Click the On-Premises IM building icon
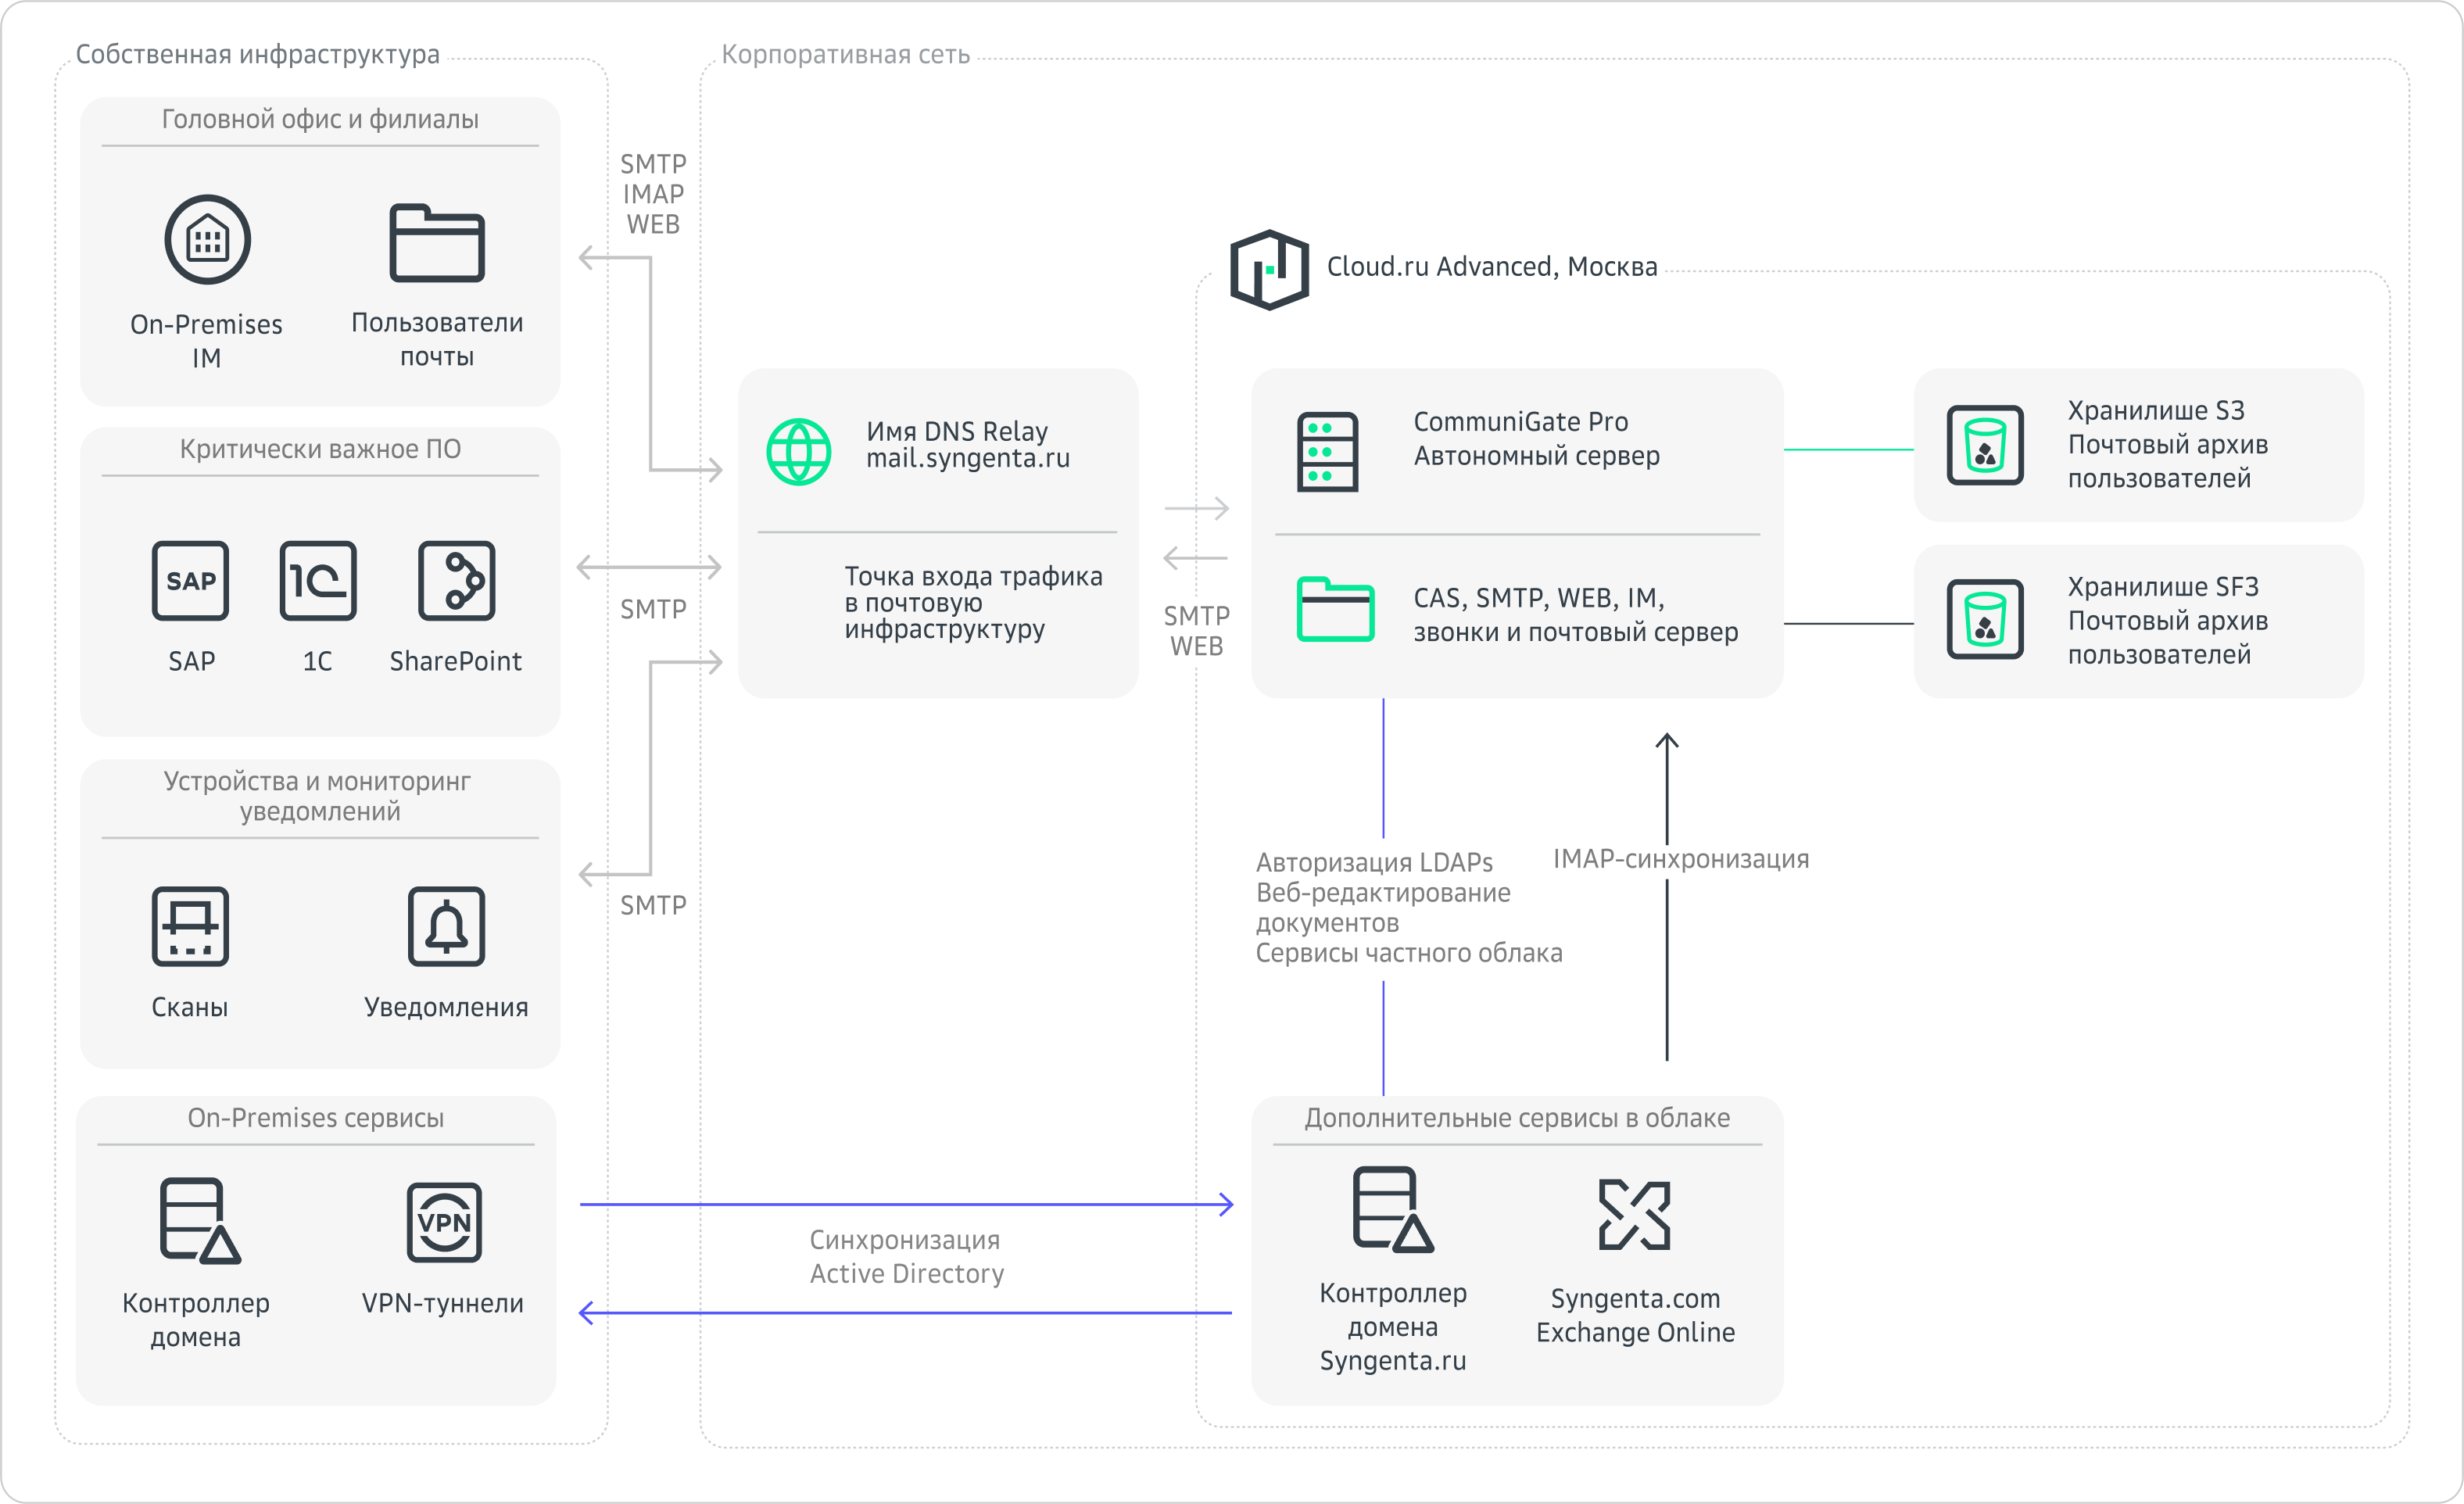Image resolution: width=2464 pixels, height=1504 pixels. (207, 240)
